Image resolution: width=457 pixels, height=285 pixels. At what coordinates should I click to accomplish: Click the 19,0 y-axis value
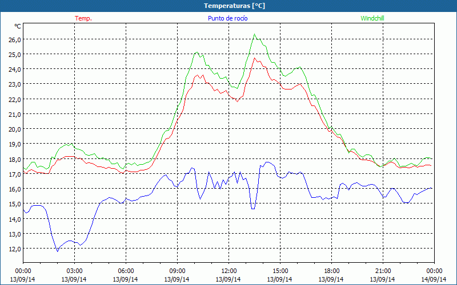tap(15, 144)
